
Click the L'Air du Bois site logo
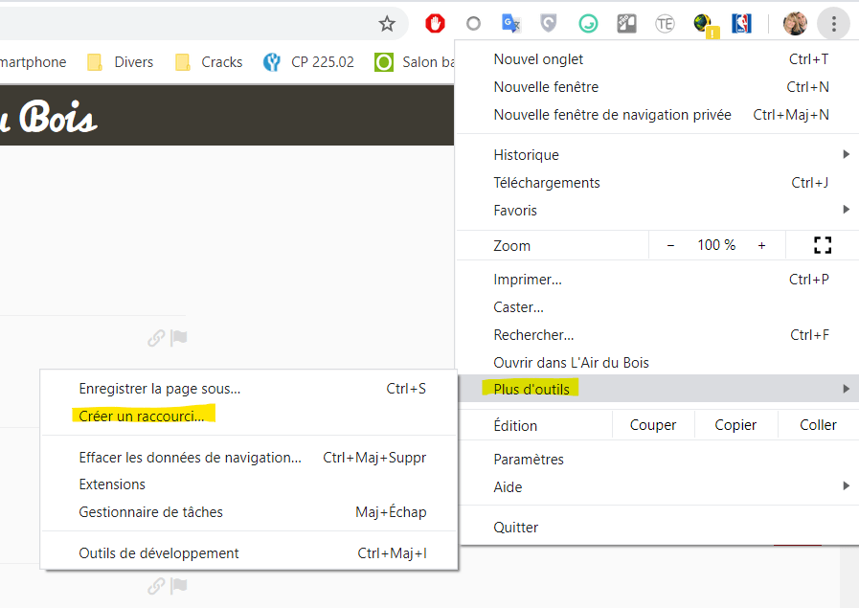tap(49, 117)
